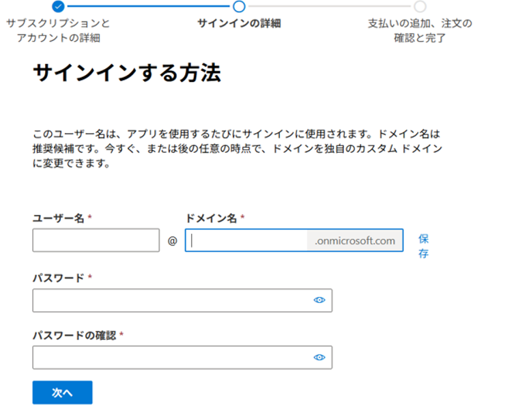Click the パスワードの確認 label
The width and height of the screenshot is (529, 419).
click(x=74, y=335)
